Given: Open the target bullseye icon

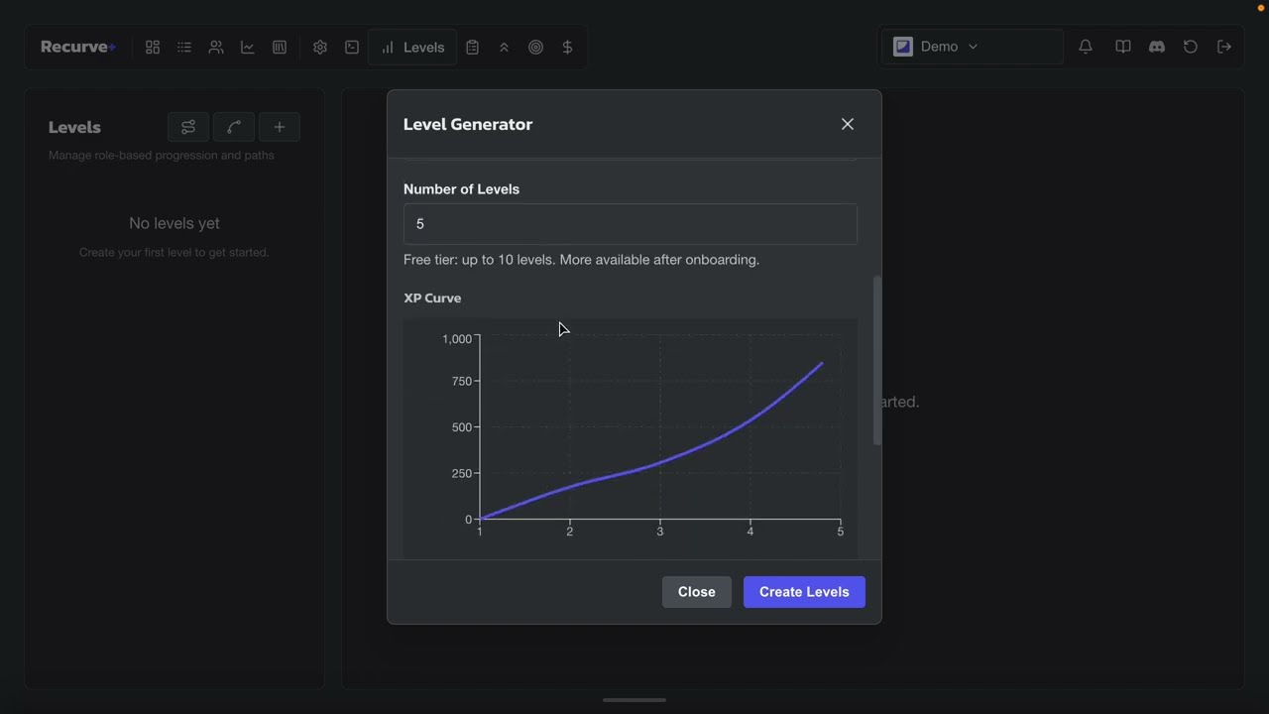Looking at the screenshot, I should click(x=535, y=47).
